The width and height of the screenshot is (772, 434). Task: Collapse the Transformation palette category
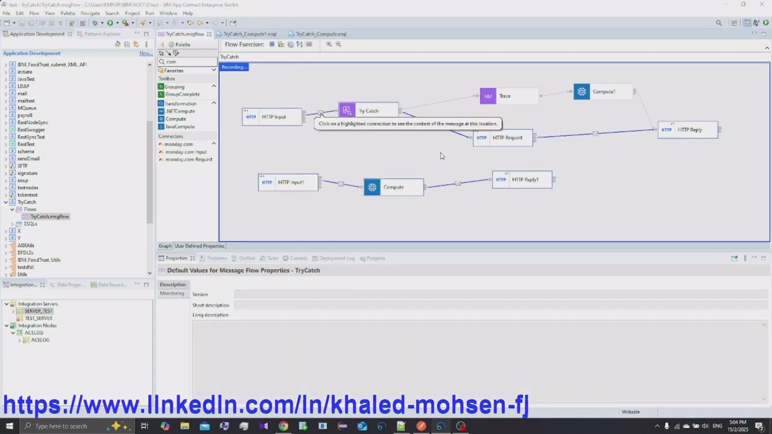pos(214,103)
